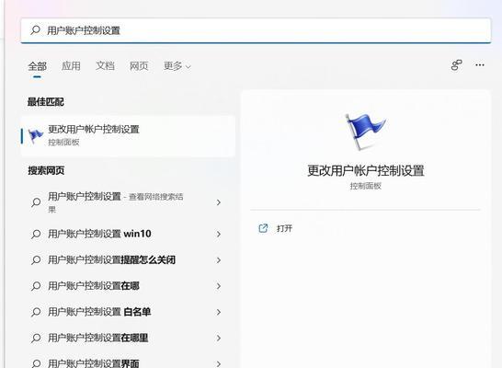This screenshot has width=502, height=368.
Task: Switch to the 文档 tab
Action: (x=105, y=66)
